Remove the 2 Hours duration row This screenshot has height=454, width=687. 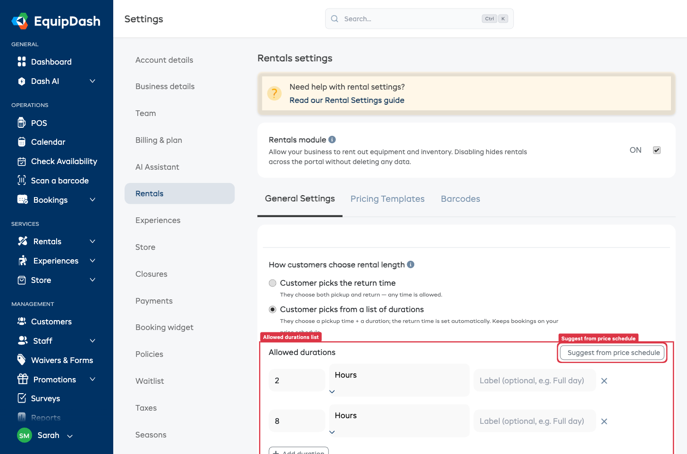[604, 380]
